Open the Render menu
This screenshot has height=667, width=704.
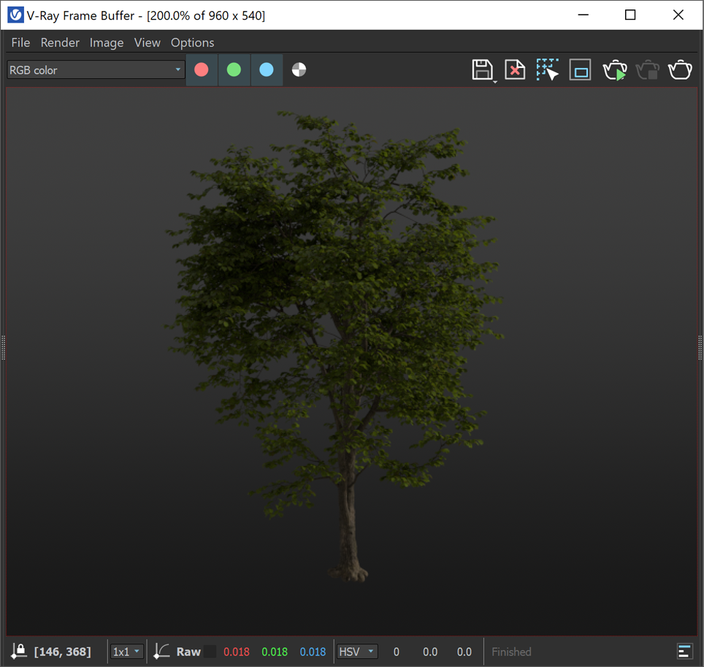pos(60,42)
